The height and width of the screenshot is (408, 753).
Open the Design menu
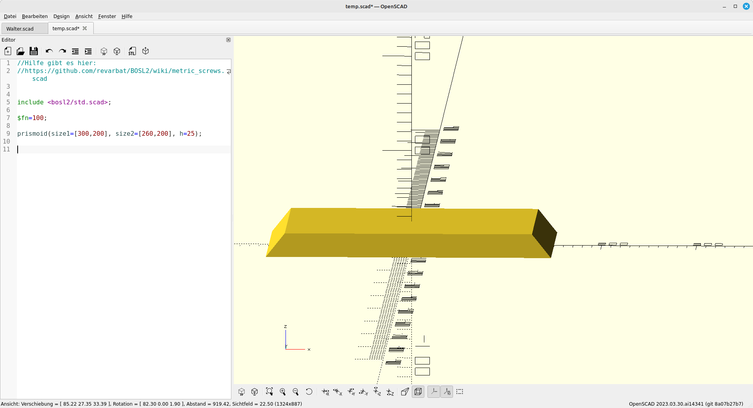tap(61, 16)
